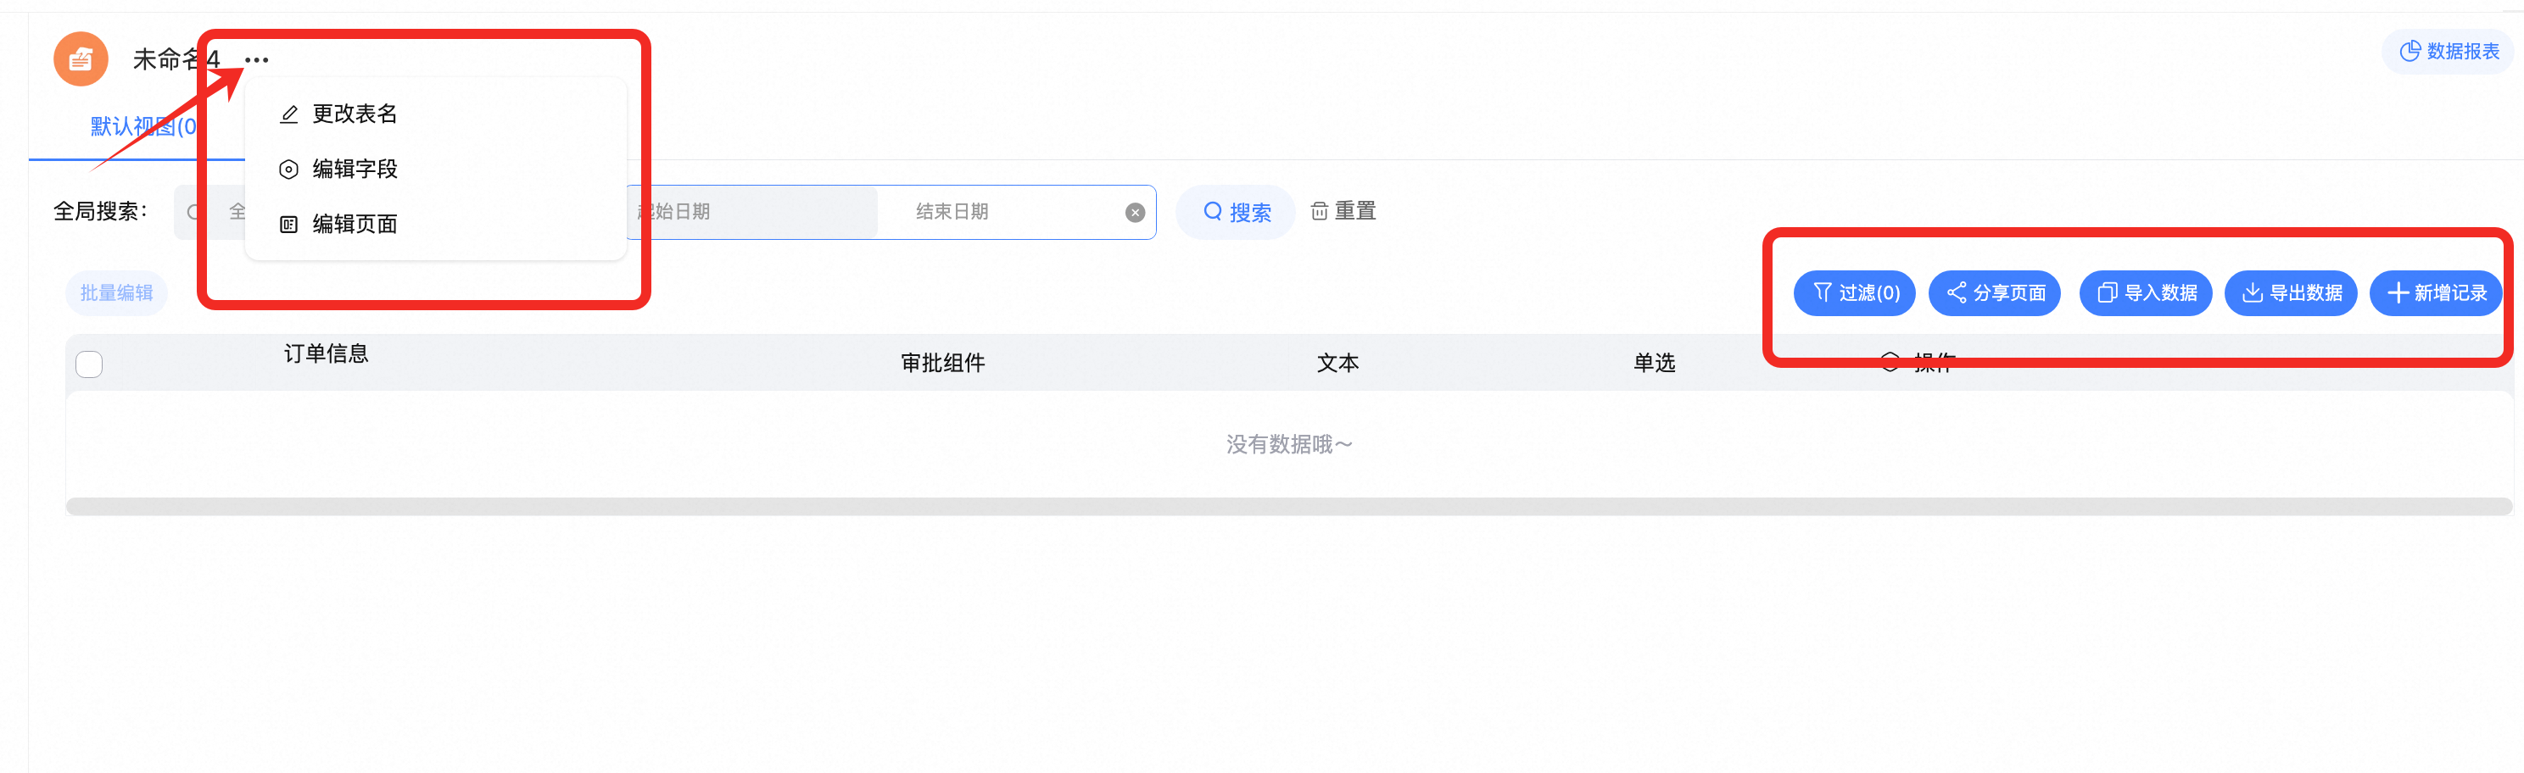
Task: Click the 分享页面 share button
Action: pos(1994,293)
